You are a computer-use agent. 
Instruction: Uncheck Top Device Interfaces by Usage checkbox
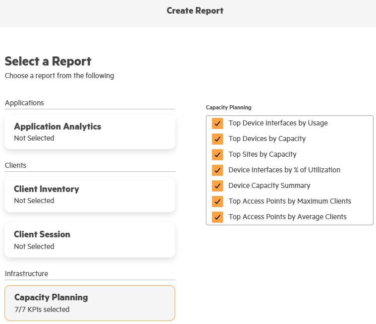click(x=218, y=123)
